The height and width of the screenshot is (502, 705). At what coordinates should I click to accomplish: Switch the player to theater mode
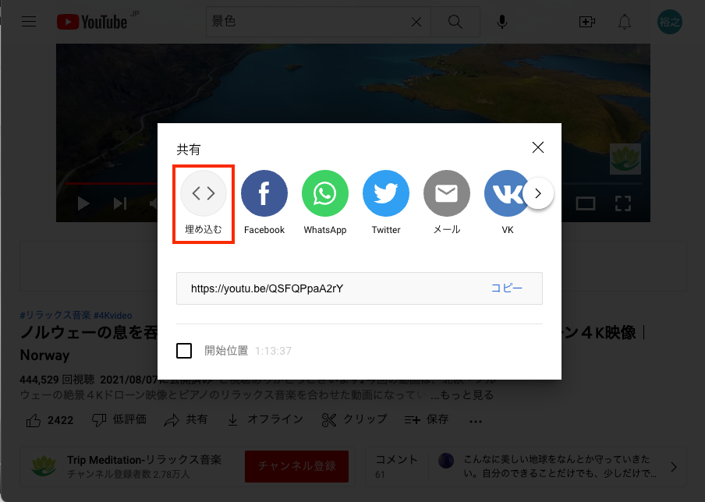586,203
